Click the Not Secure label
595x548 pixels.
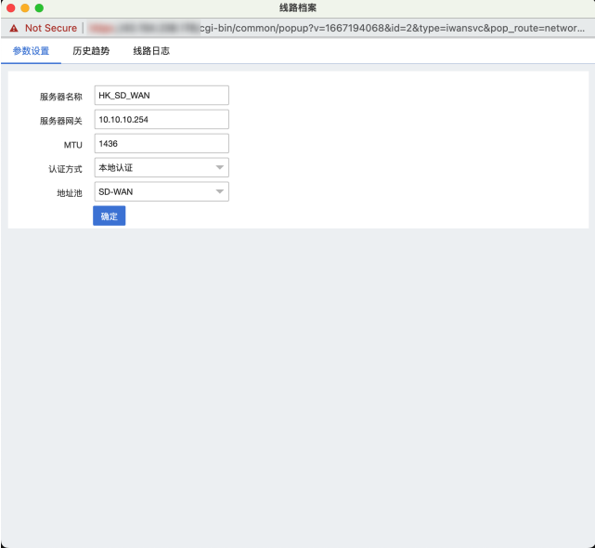(x=51, y=28)
